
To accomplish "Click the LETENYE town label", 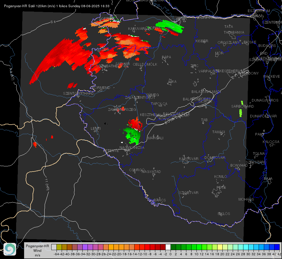I will pyautogui.click(x=111, y=151).
